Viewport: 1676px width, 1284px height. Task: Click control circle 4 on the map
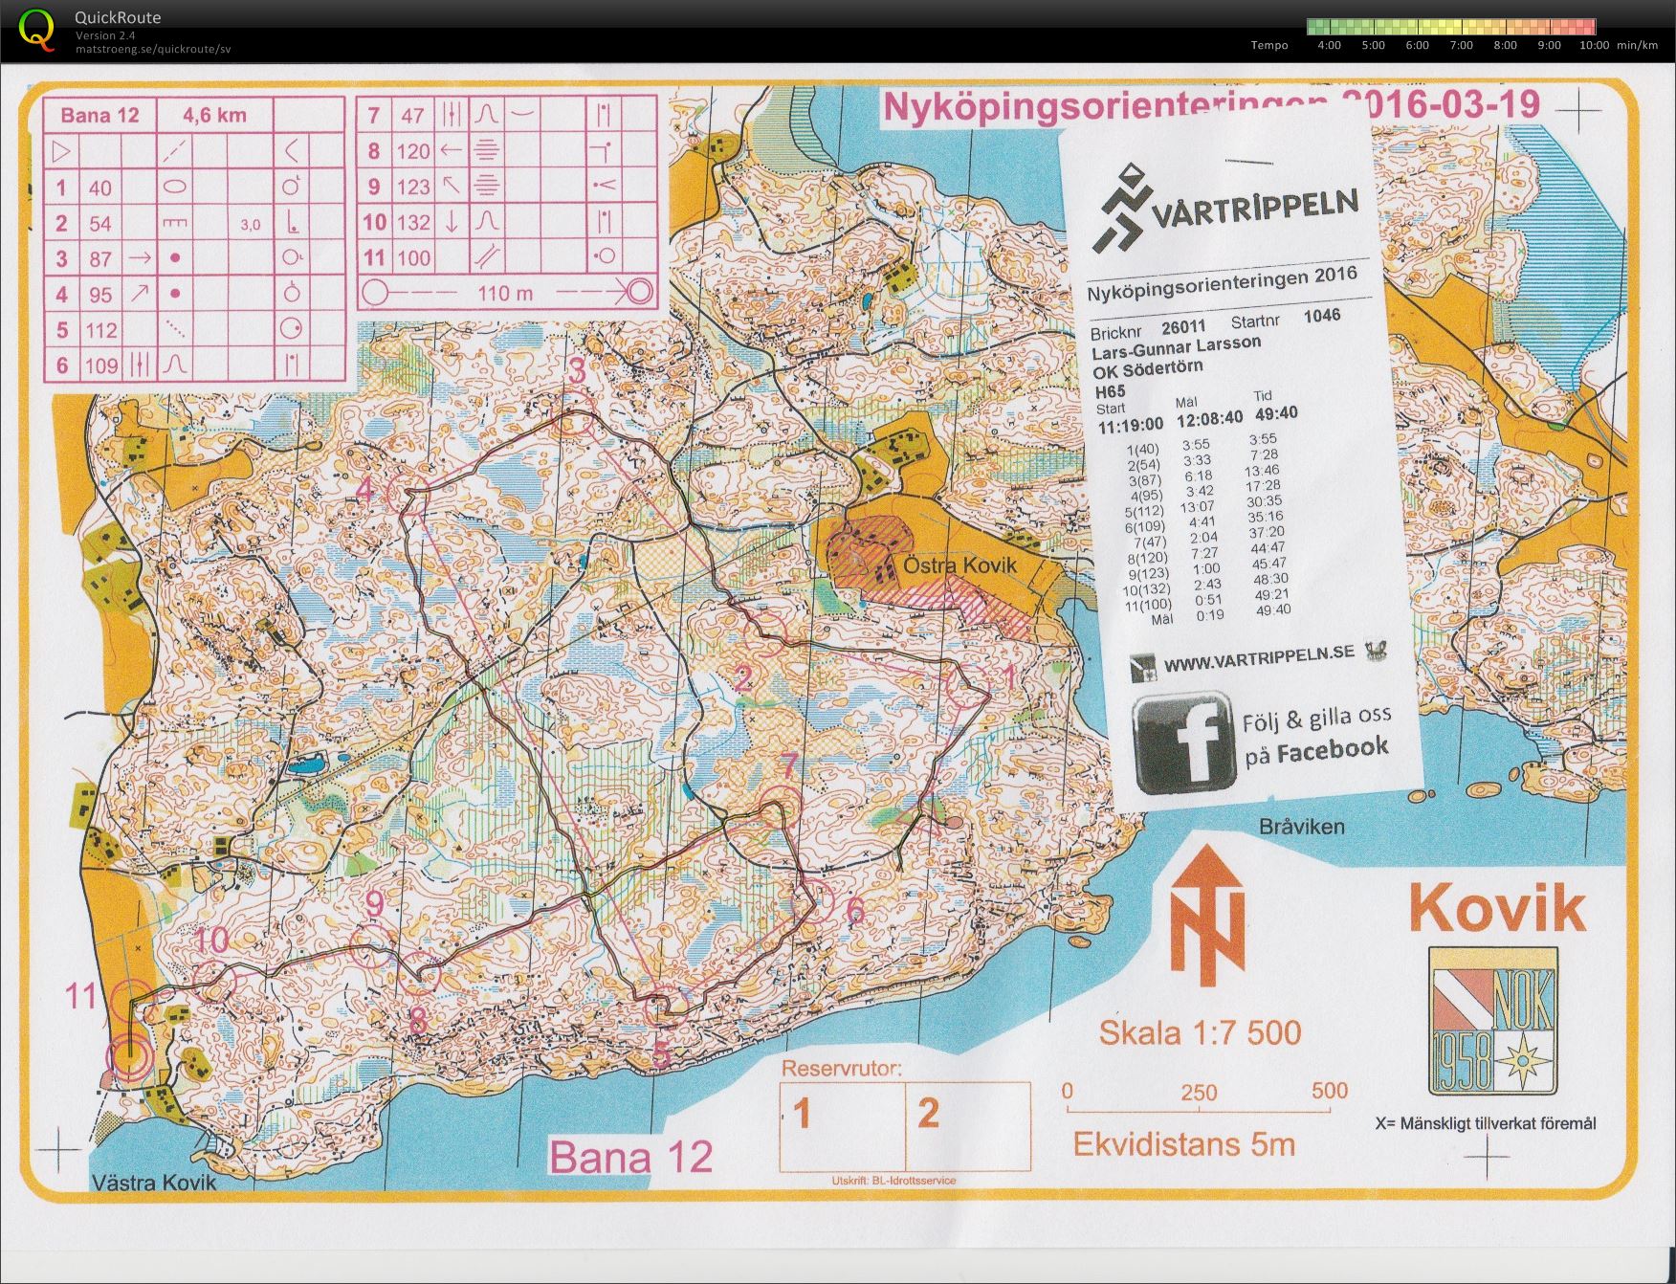(x=408, y=494)
